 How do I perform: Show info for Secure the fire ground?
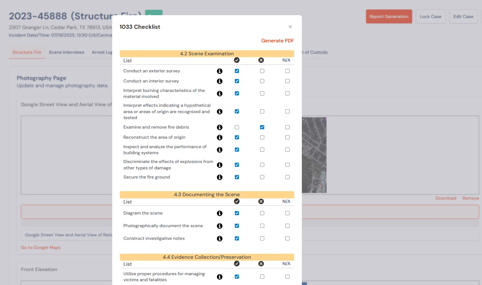tap(220, 177)
